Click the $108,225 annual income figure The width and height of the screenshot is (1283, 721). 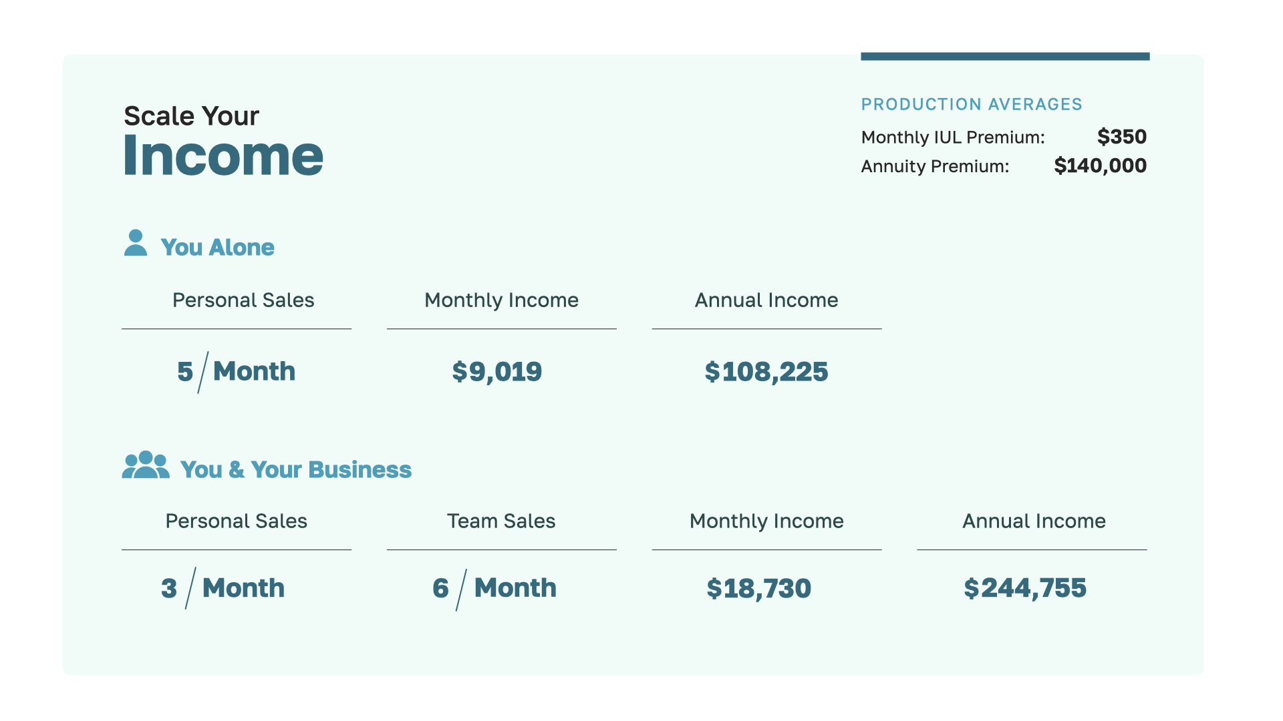tap(766, 372)
